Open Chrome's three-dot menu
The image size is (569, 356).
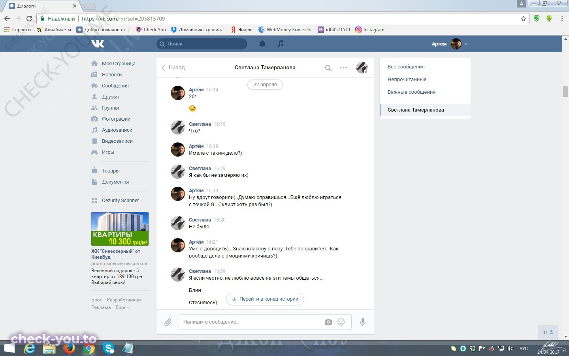point(562,19)
